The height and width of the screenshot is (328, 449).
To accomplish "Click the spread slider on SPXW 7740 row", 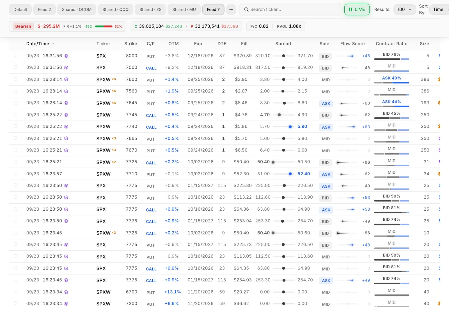I will click(x=283, y=127).
